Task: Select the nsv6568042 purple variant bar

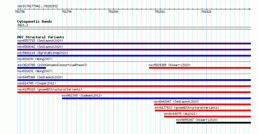Action: click(x=134, y=50)
